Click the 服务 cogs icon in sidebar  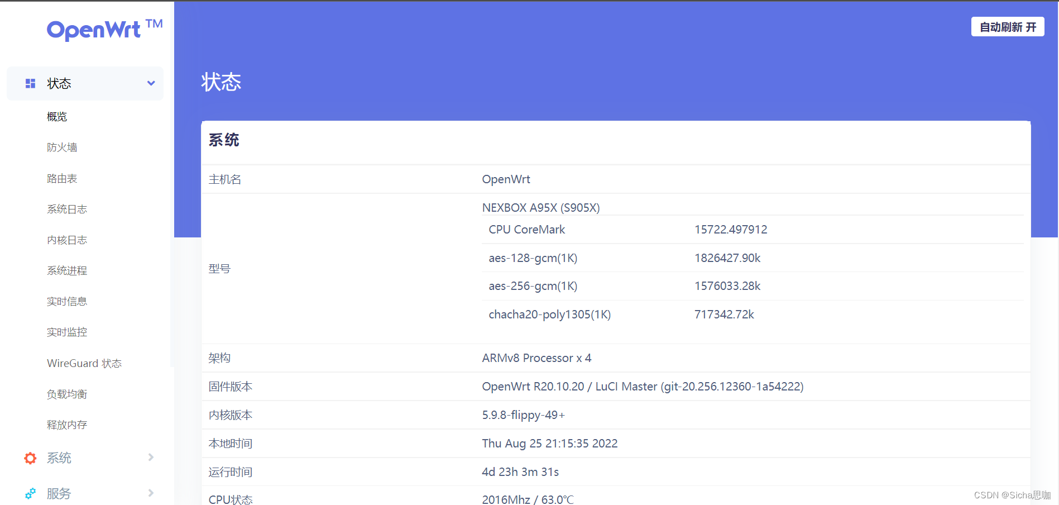coord(31,493)
